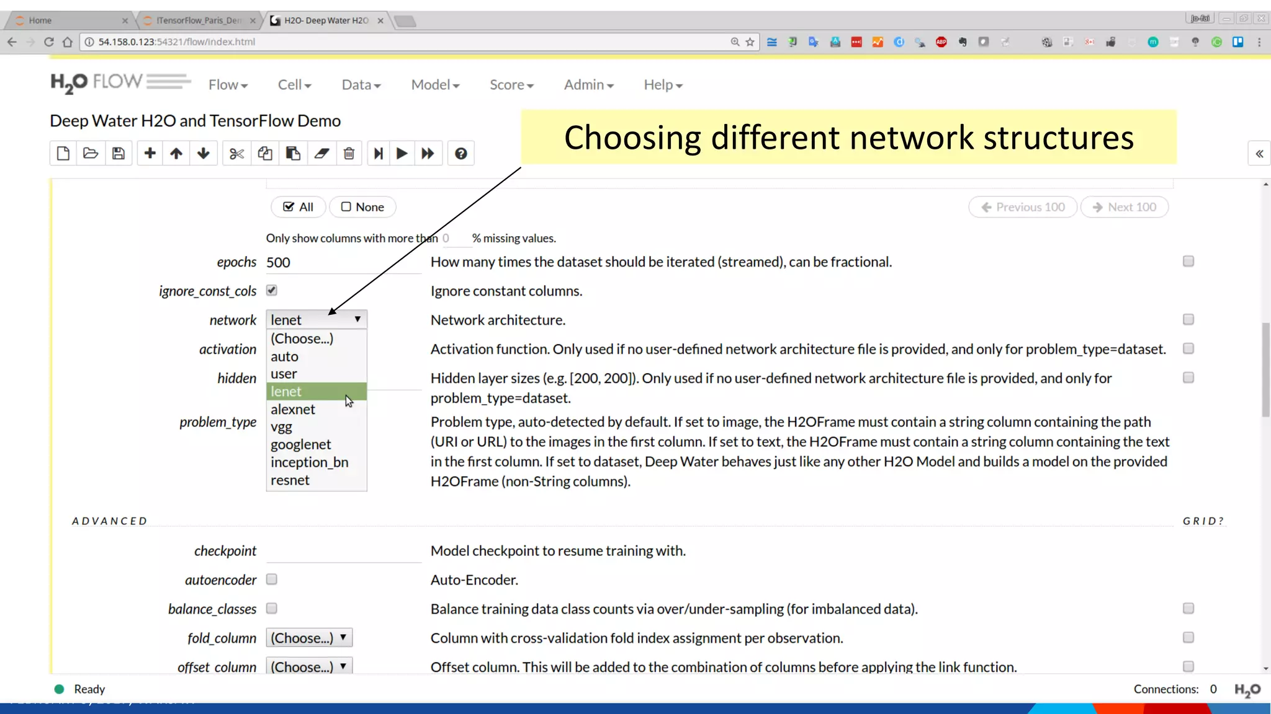This screenshot has height=714, width=1271.
Task: Open the Score menu
Action: (511, 85)
